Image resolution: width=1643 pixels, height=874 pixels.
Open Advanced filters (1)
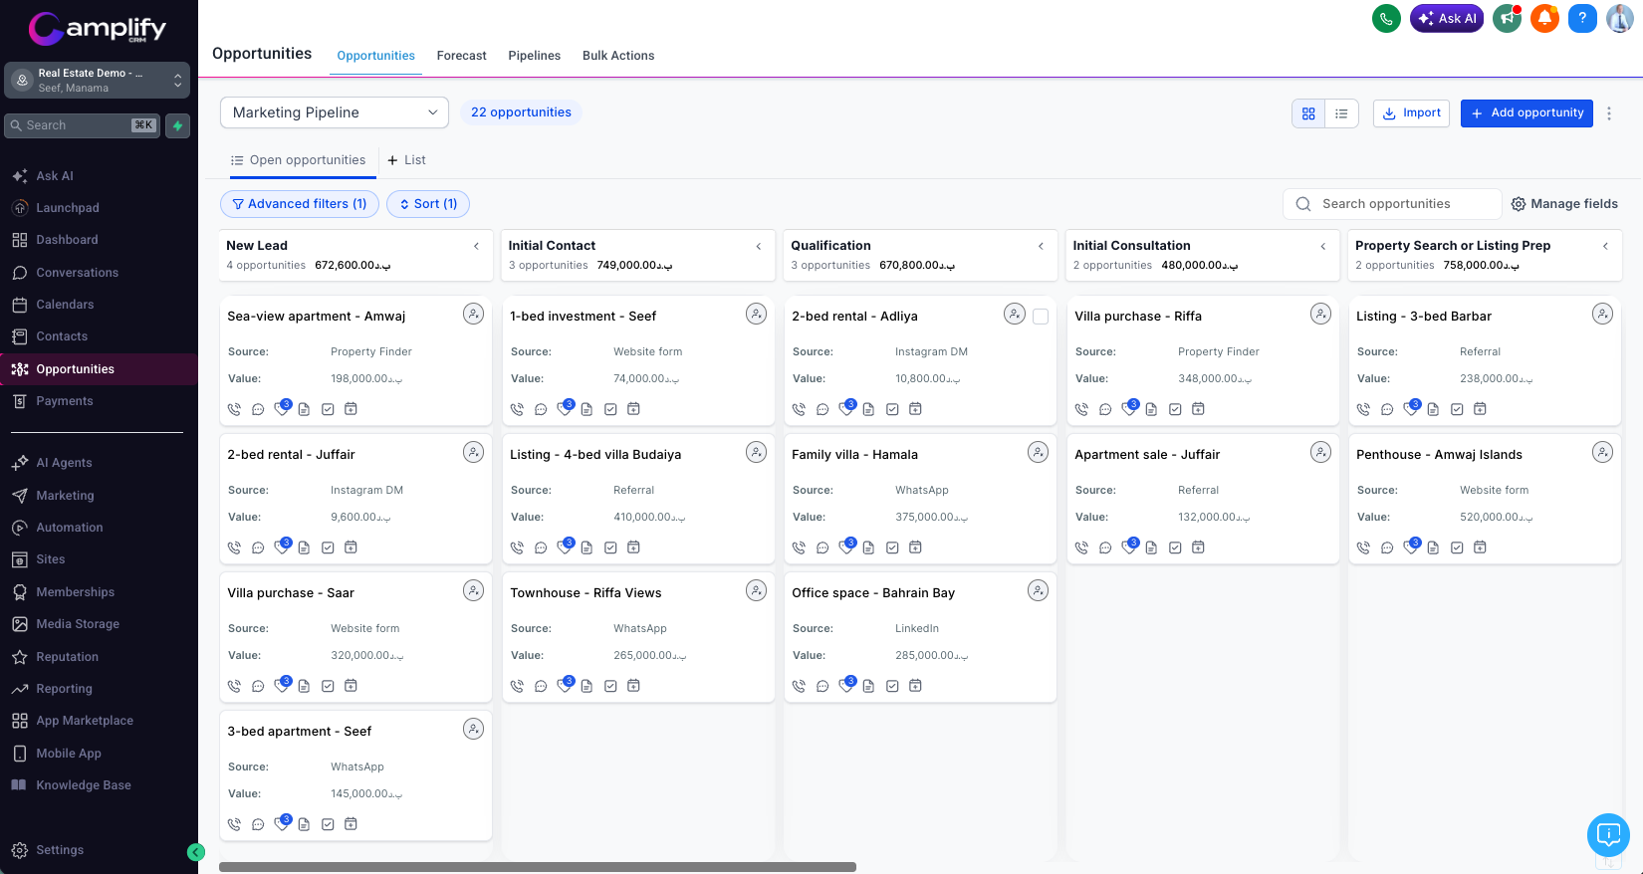(x=300, y=204)
